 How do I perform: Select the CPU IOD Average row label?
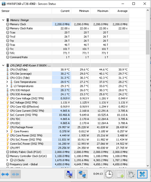[x=20, y=94]
